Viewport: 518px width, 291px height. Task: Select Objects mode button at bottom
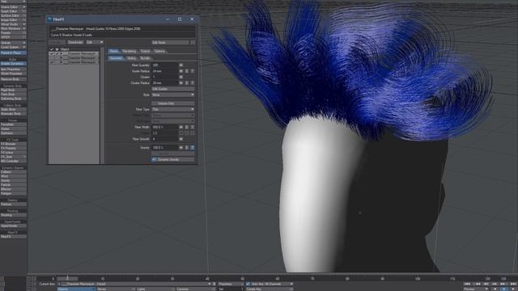[x=76, y=289]
